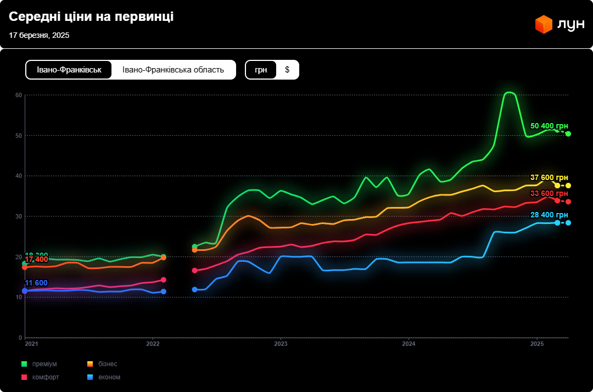Click the 28 400 грн economy endpoint dot

[x=568, y=223]
